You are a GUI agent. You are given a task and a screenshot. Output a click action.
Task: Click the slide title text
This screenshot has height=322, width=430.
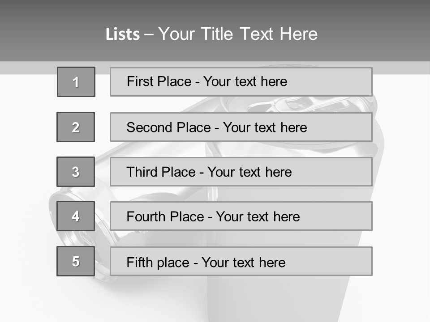point(211,34)
